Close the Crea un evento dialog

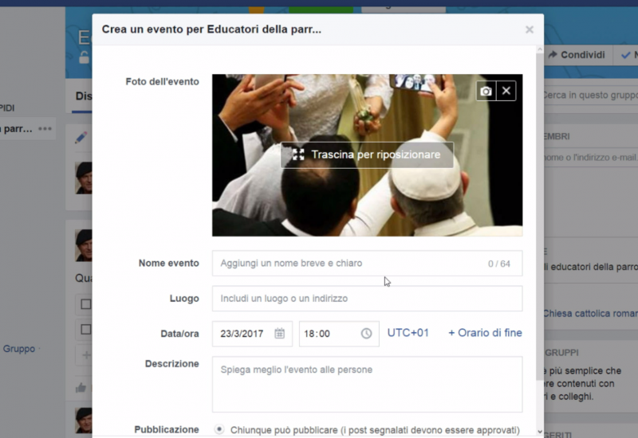click(529, 30)
